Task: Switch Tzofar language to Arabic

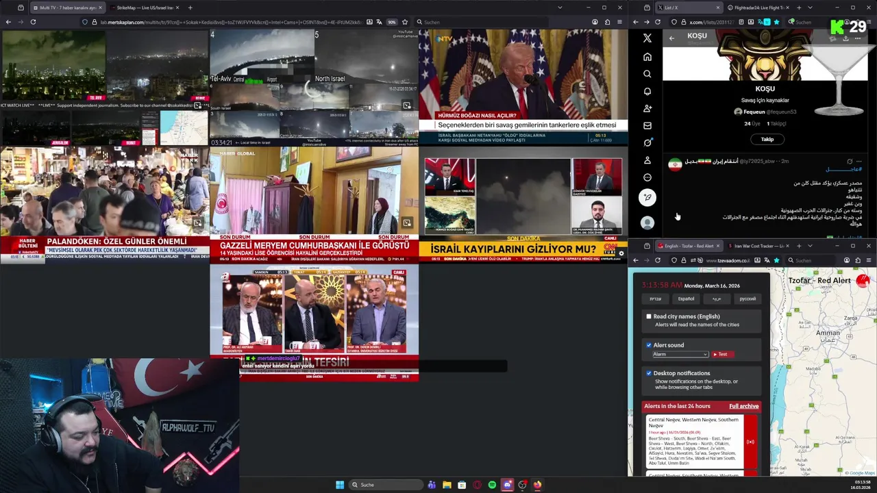Action: (717, 299)
